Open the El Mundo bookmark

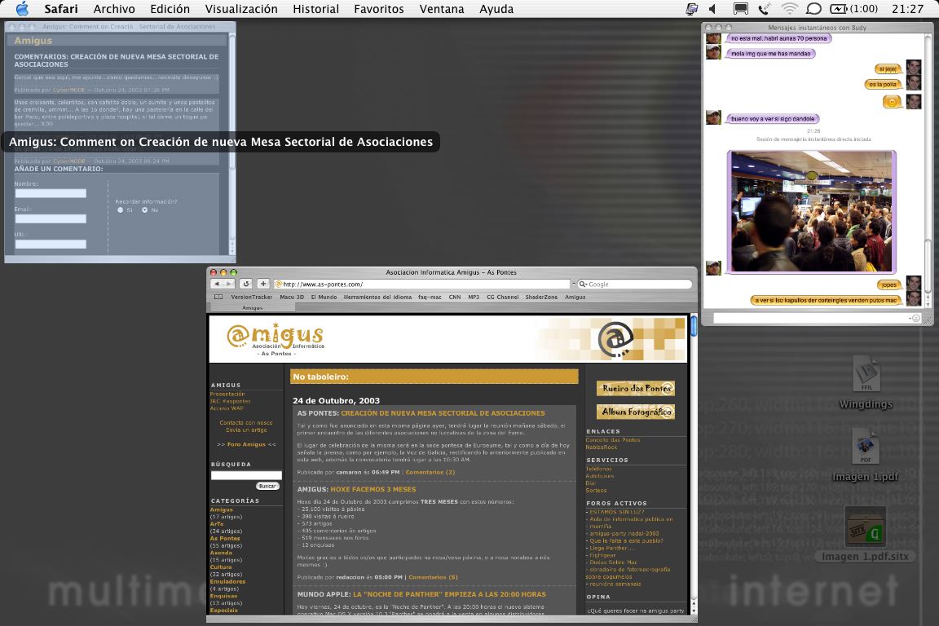[x=324, y=298]
